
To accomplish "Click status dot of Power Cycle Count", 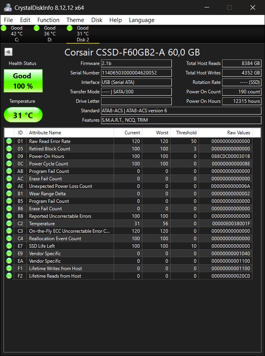I will [9, 164].
